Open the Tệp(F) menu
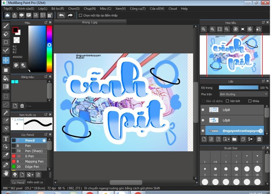The image size is (272, 194). (x=8, y=8)
